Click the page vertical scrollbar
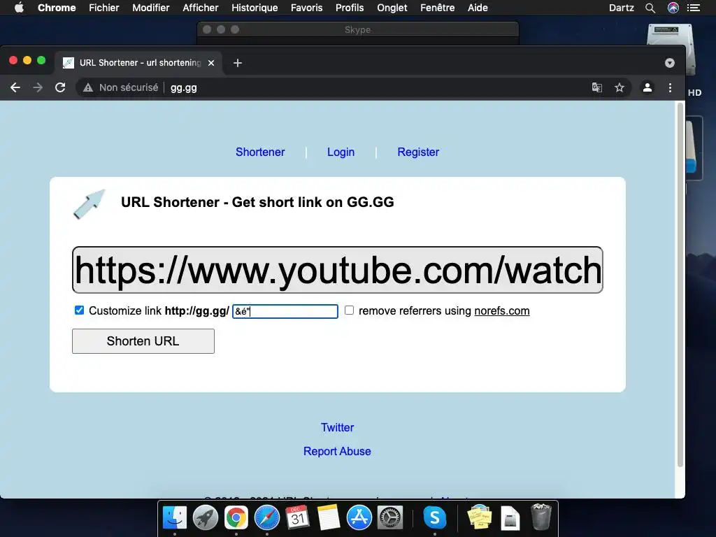 [x=680, y=285]
